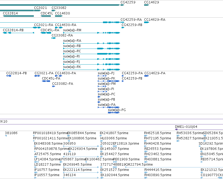Screen dimensions: 223x179
Task: Click the su(w[a])-RB transcript label
Action: [x=72, y=46]
